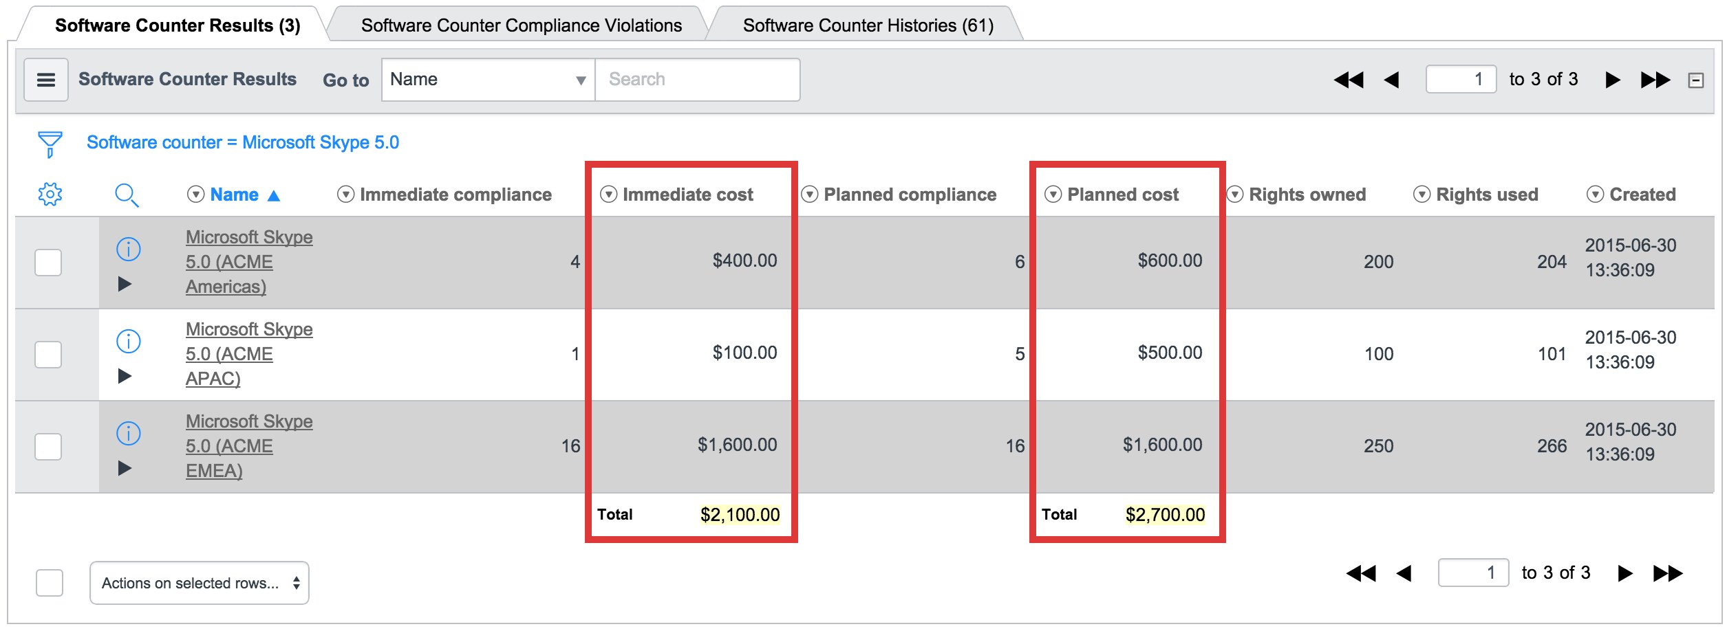Image resolution: width=1727 pixels, height=631 pixels.
Task: Switch to Software Counter Compliance Violations tab
Action: (522, 25)
